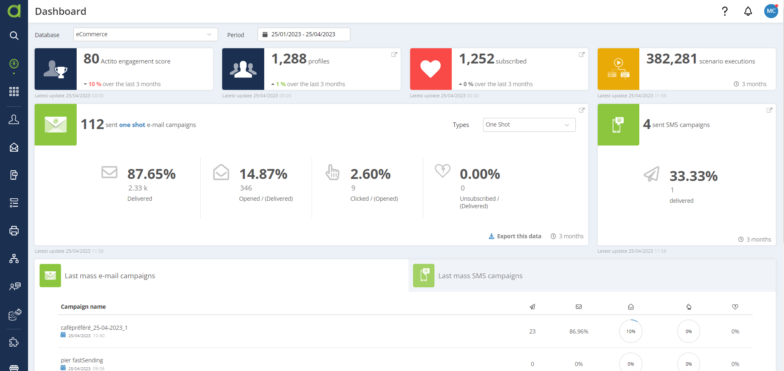This screenshot has height=371, width=784.
Task: Click the red heart subscribed tile
Action: pyautogui.click(x=431, y=69)
